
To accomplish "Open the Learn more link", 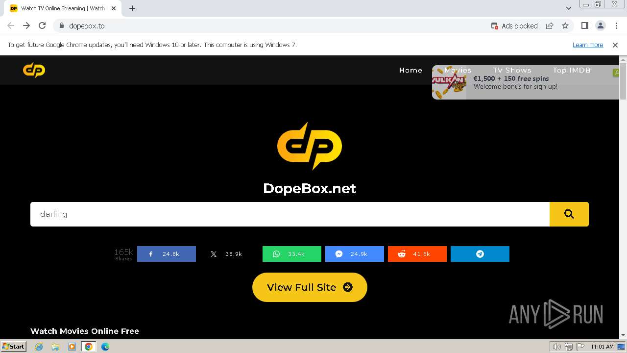I will pyautogui.click(x=588, y=45).
